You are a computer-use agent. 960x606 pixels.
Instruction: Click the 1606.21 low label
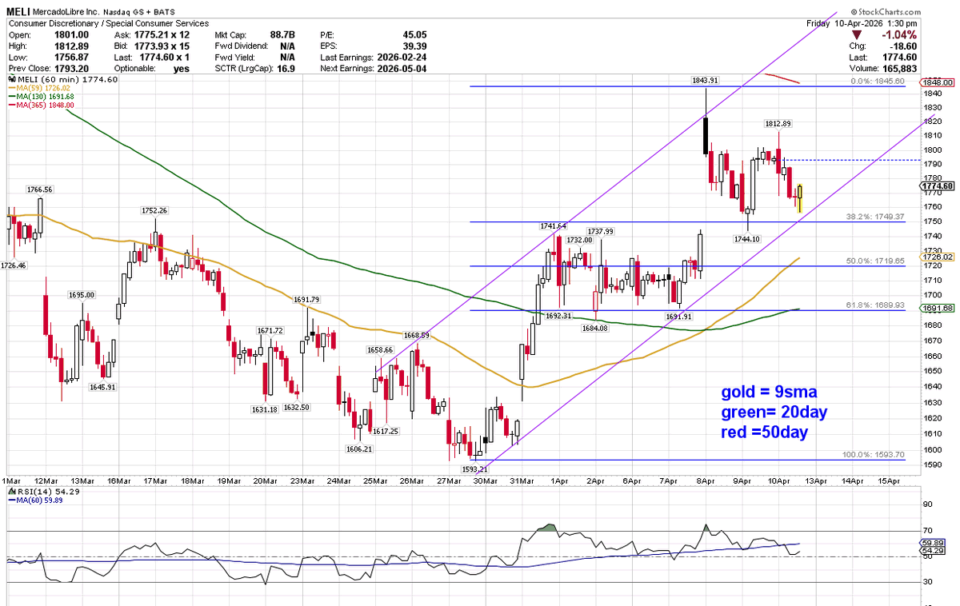359,449
